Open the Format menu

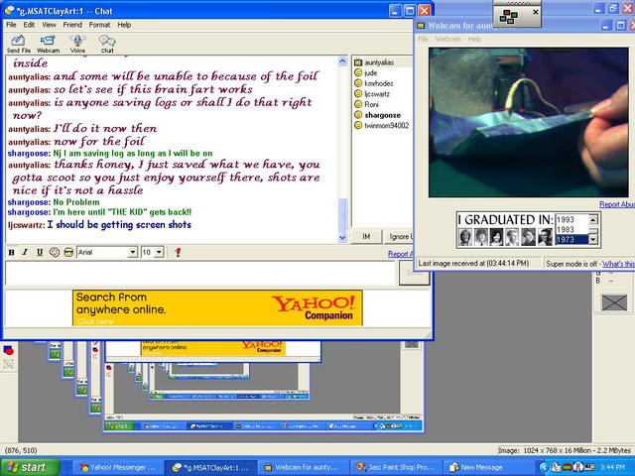(x=99, y=25)
